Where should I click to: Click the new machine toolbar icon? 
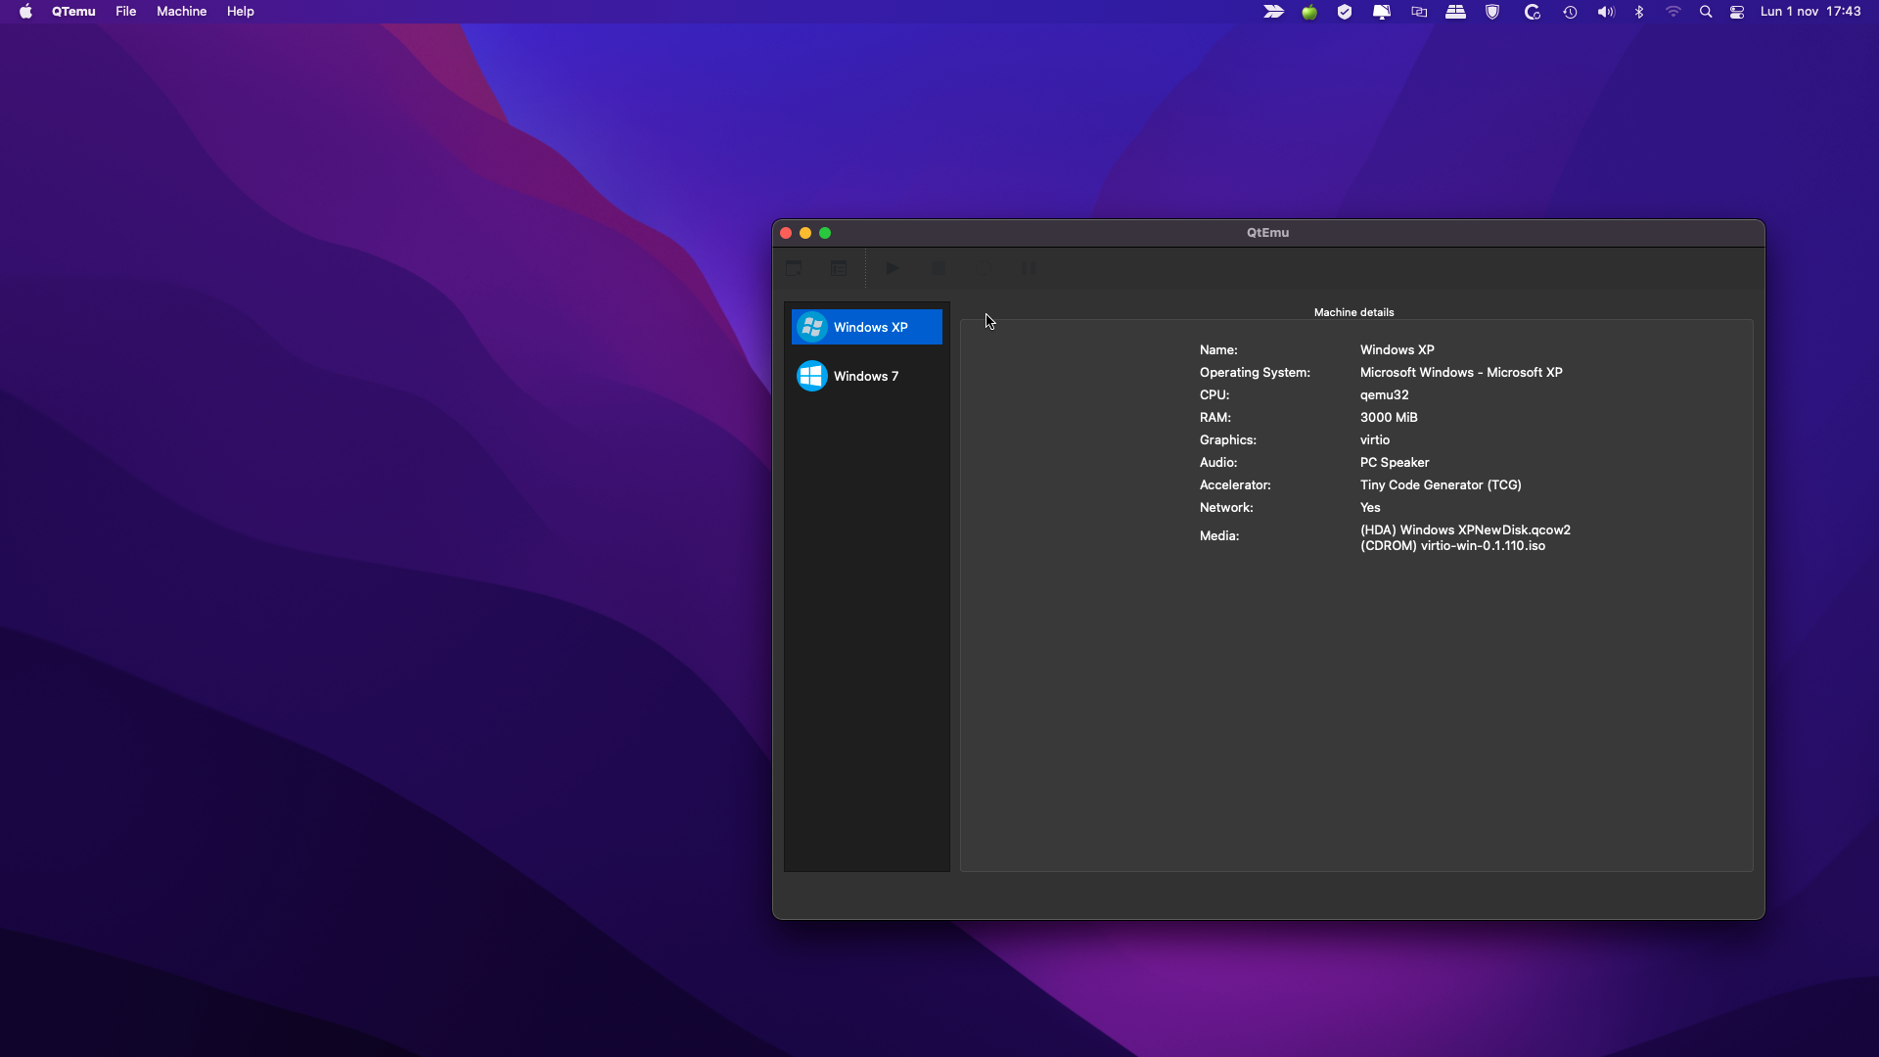click(x=794, y=268)
